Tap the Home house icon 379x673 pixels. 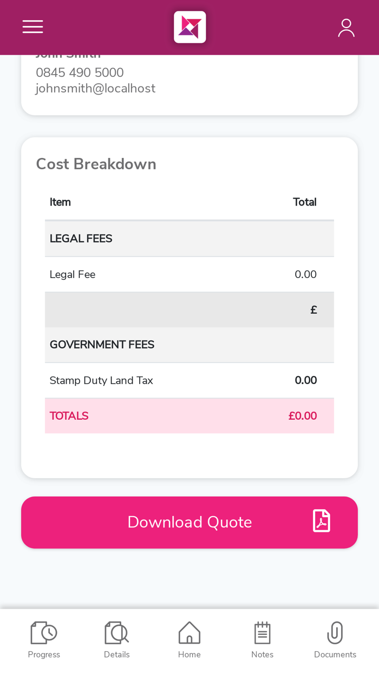[x=190, y=632]
